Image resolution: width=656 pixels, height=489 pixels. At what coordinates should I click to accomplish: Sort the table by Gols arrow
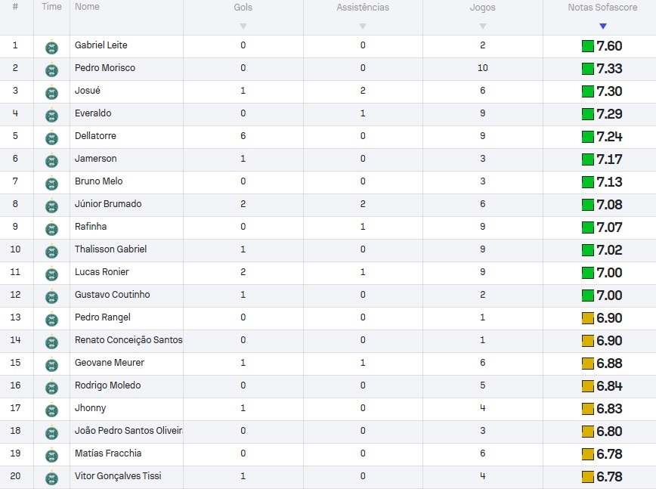pos(243,26)
